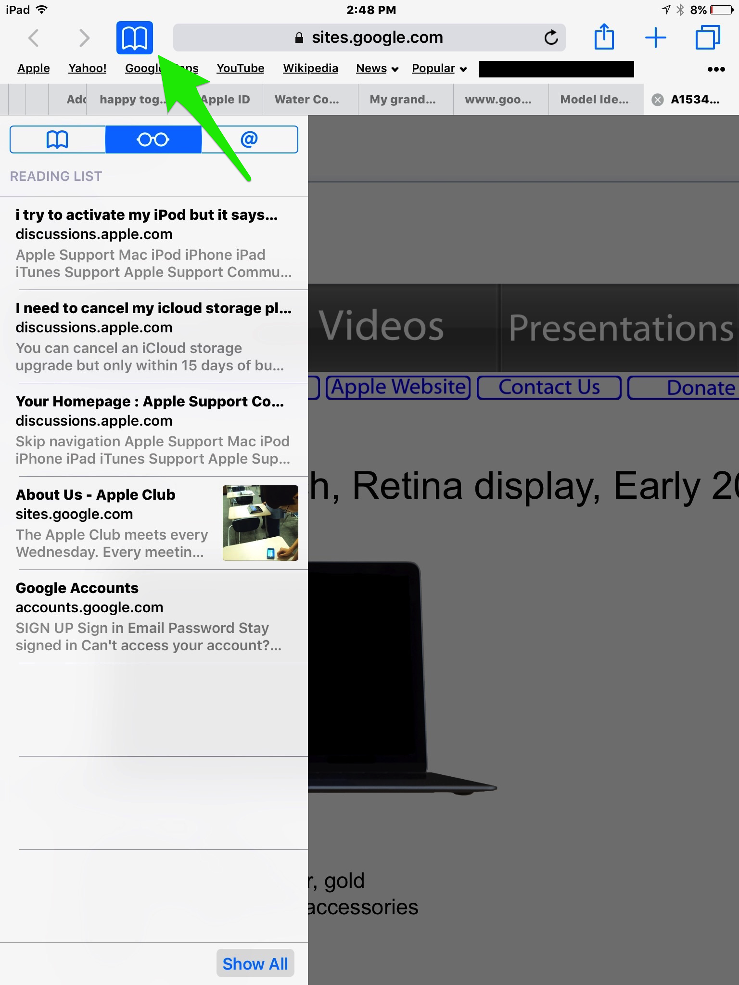739x985 pixels.
Task: Open a new tab with plus icon
Action: (655, 38)
